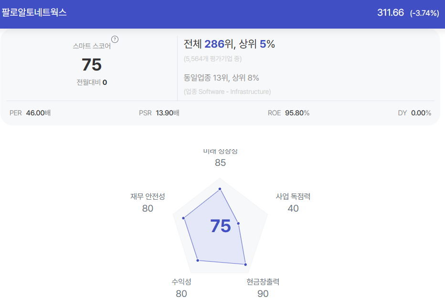Click the 팔로알토네트웍스 company name title

click(34, 13)
